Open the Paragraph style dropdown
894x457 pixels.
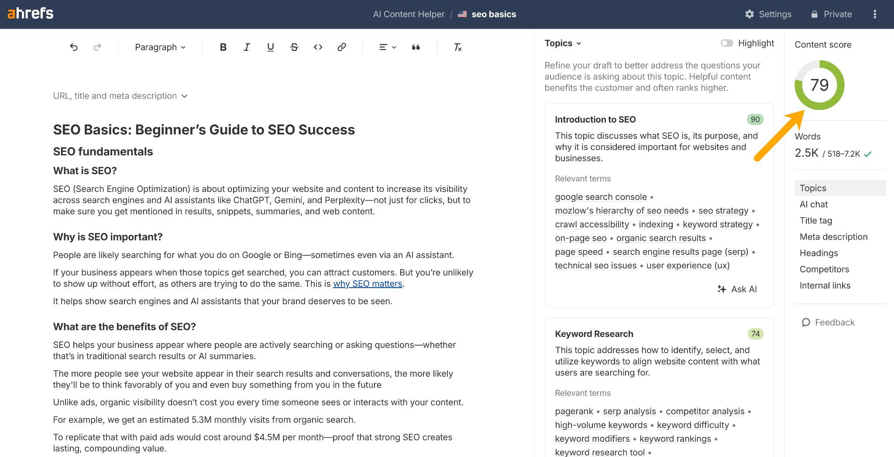tap(160, 47)
